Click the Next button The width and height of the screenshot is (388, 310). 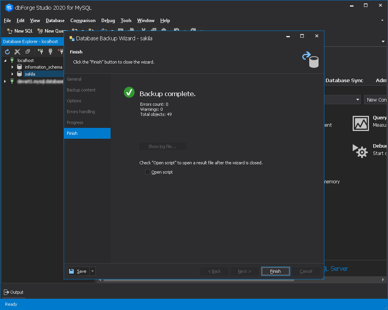coord(244,271)
